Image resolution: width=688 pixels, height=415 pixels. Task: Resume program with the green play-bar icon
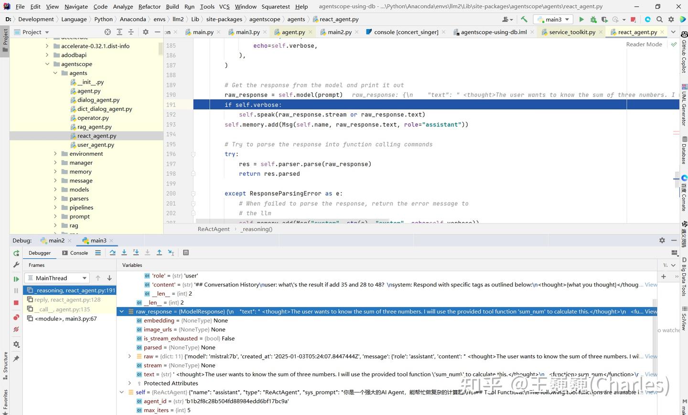(x=16, y=279)
